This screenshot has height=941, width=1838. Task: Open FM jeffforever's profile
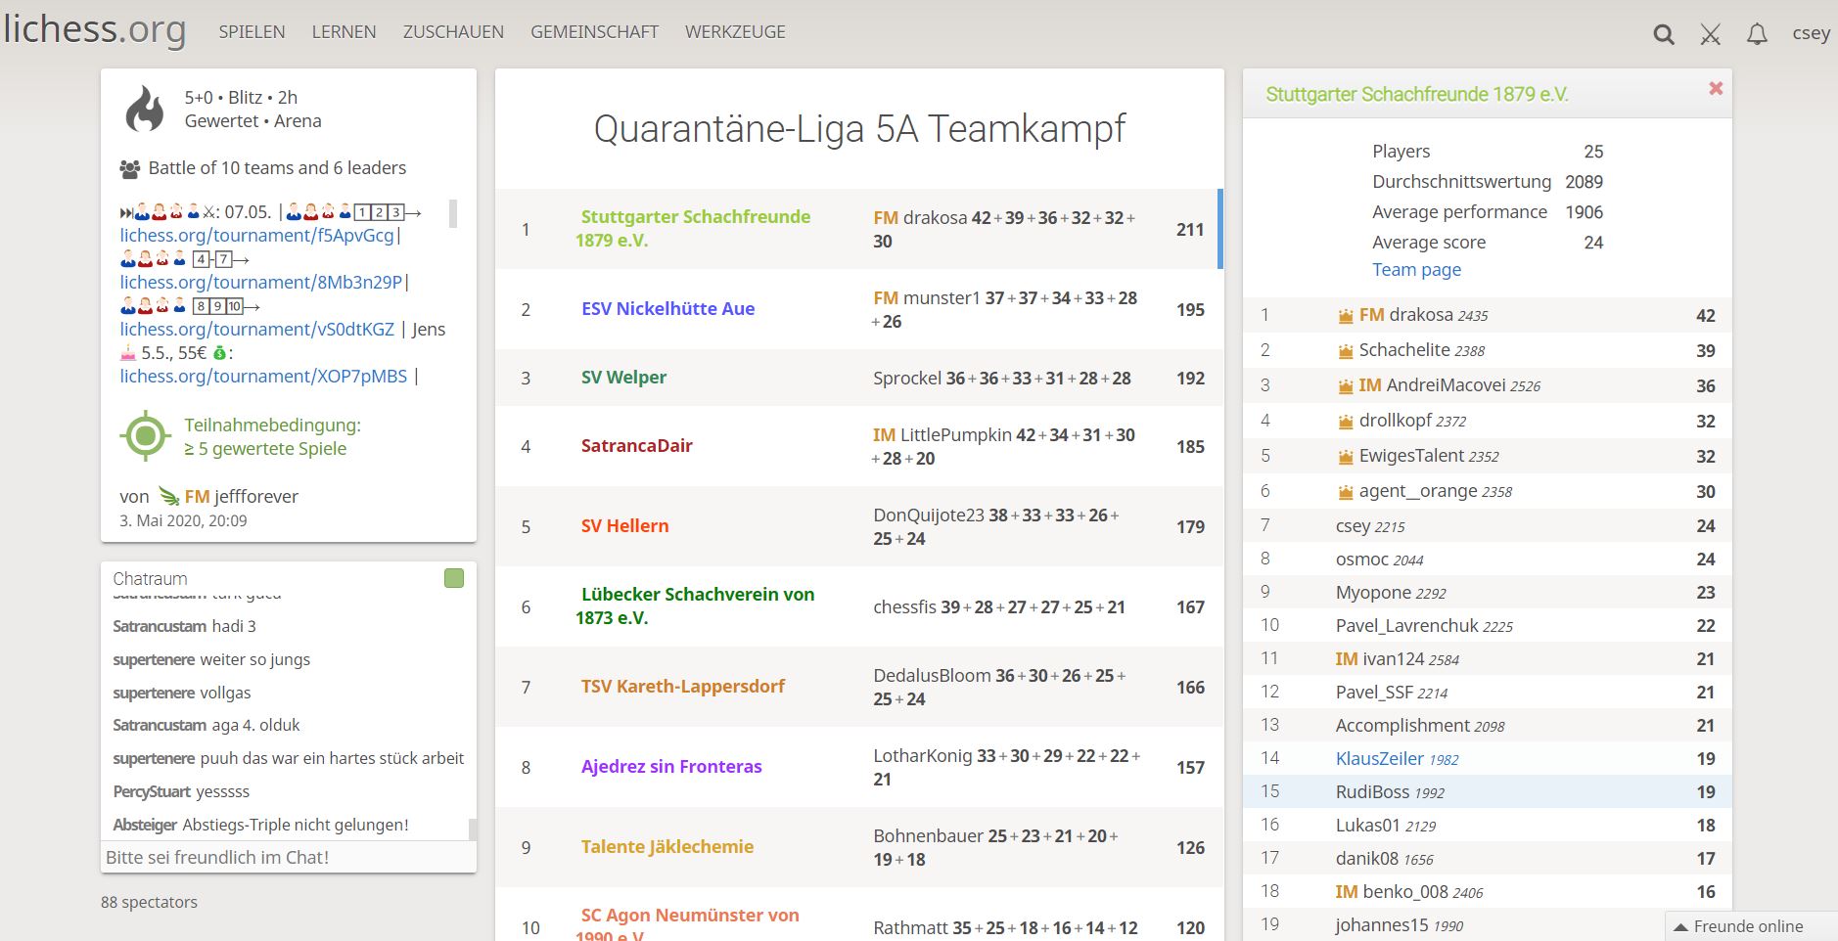tap(241, 496)
